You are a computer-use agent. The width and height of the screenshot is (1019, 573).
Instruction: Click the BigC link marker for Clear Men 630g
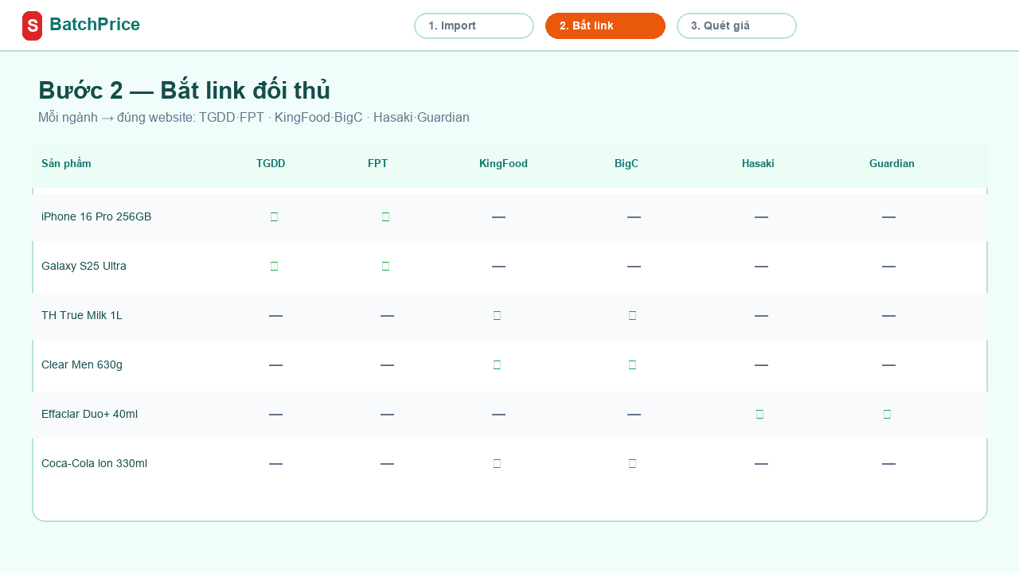(x=632, y=364)
